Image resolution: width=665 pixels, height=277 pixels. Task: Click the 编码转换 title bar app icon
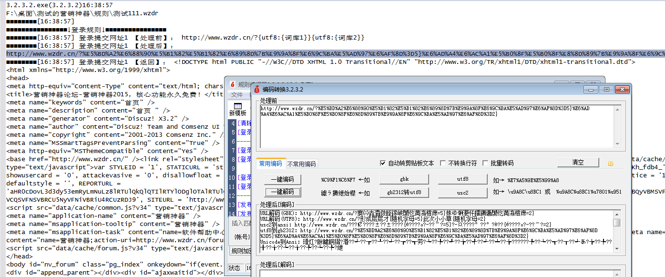(x=256, y=90)
